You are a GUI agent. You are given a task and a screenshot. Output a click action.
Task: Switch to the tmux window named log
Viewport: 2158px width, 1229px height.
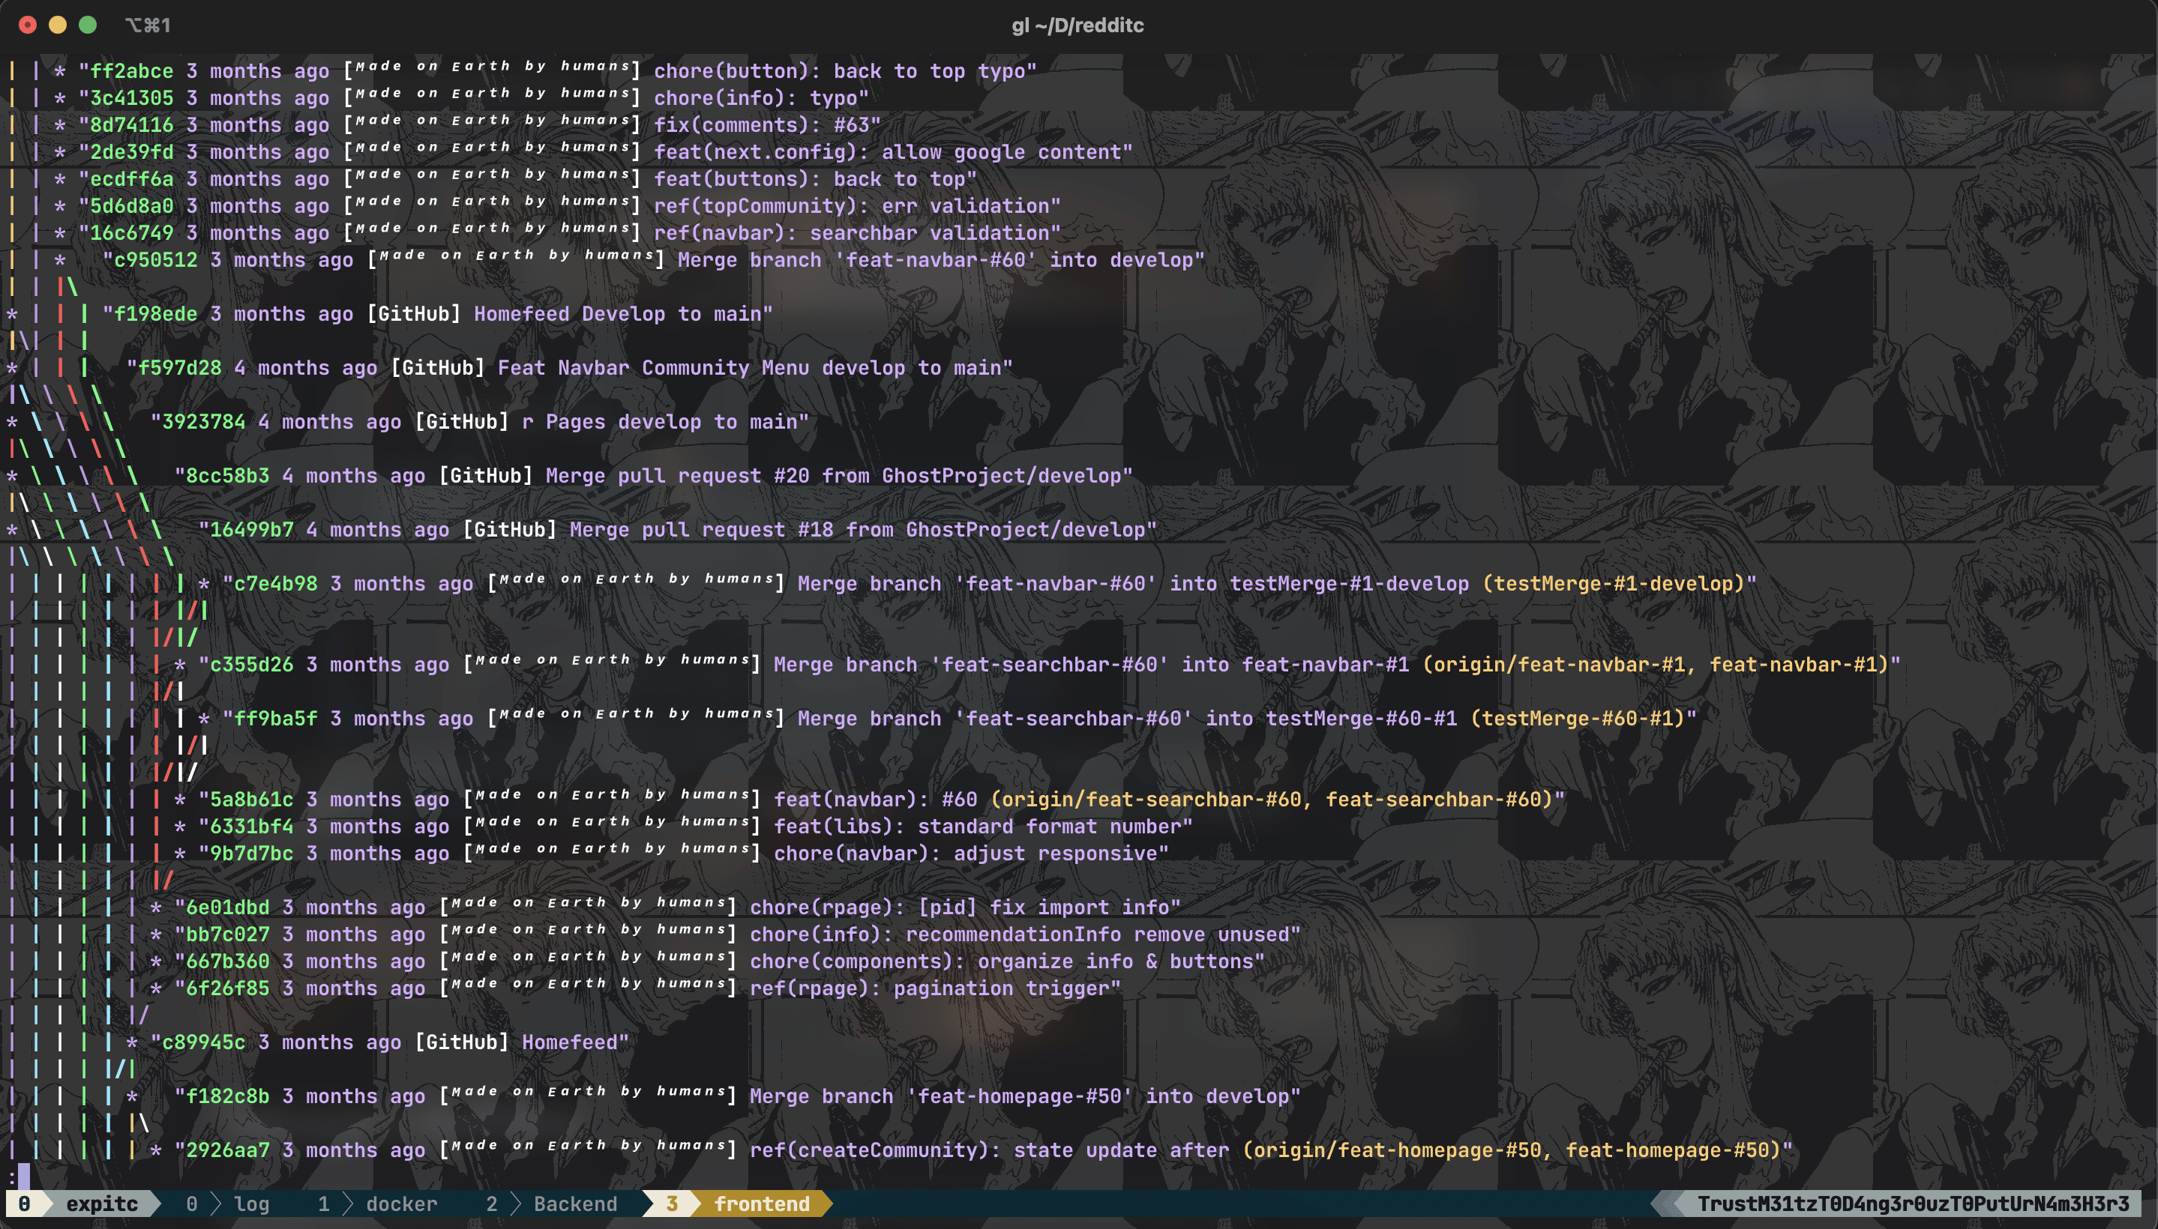[252, 1204]
